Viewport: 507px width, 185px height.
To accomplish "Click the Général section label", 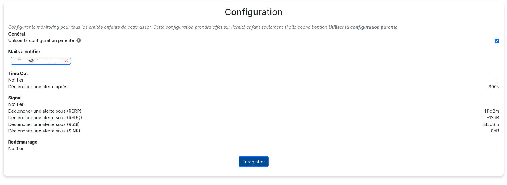I will point(17,34).
